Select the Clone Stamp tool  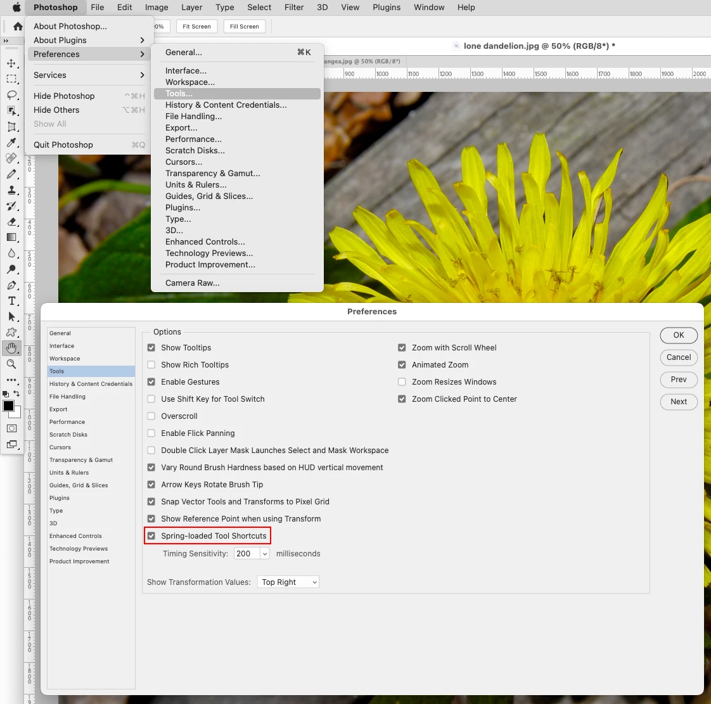coord(11,190)
